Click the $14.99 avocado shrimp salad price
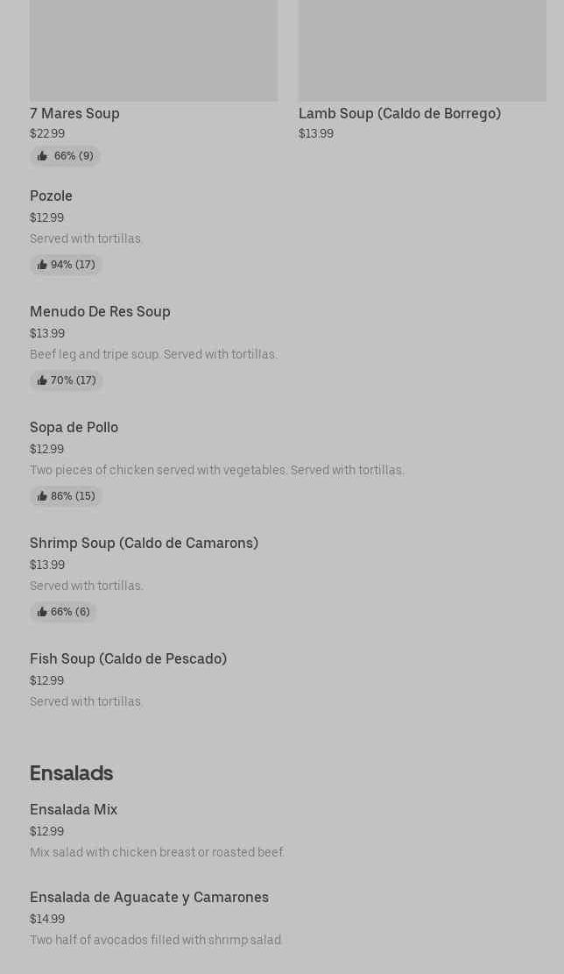The image size is (564, 974). click(x=47, y=919)
